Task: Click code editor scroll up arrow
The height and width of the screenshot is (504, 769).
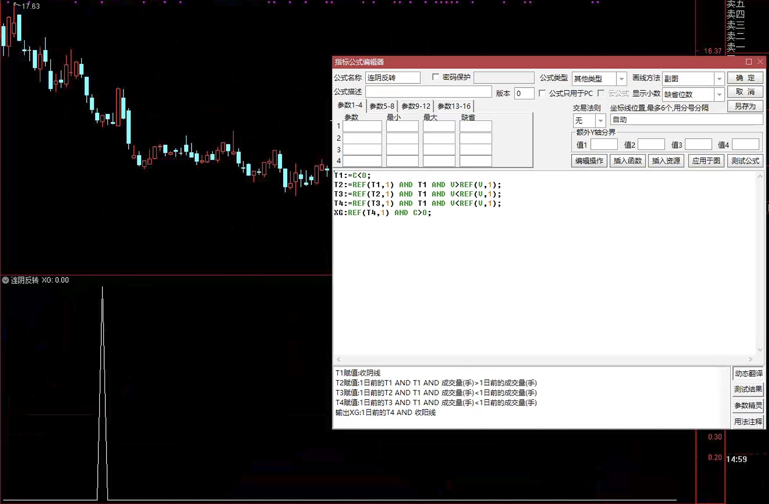Action: click(x=760, y=176)
